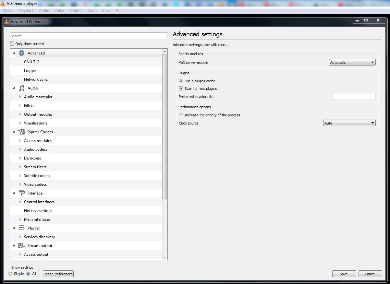The image size is (390, 284).
Task: Click the Playlist category icon
Action: coord(21,228)
